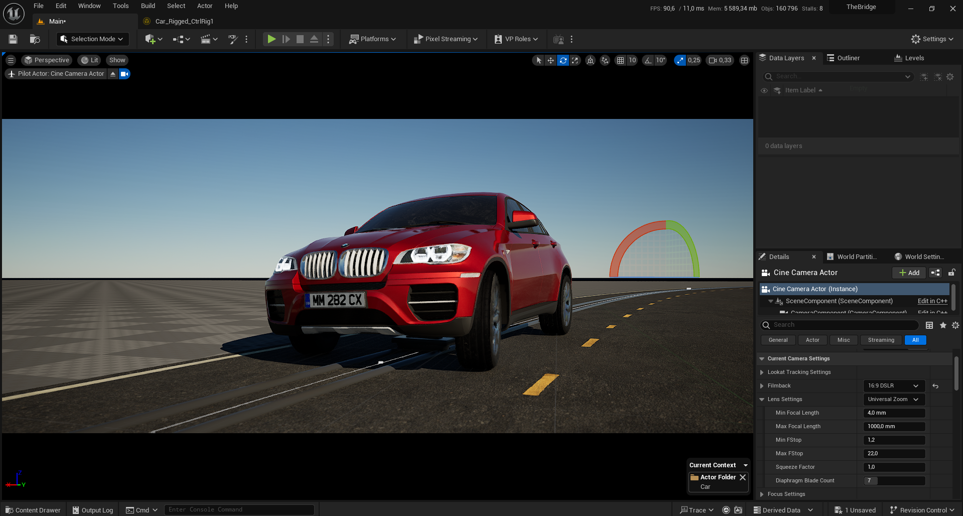
Task: Select the Rotate gizmo icon
Action: click(x=563, y=60)
